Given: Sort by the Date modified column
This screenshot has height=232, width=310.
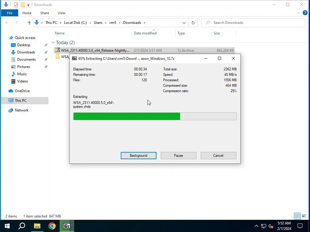Looking at the screenshot, I should click(x=145, y=33).
